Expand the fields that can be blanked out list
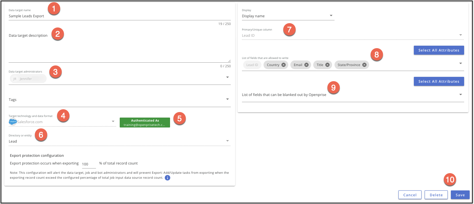474x204 pixels. [460, 94]
